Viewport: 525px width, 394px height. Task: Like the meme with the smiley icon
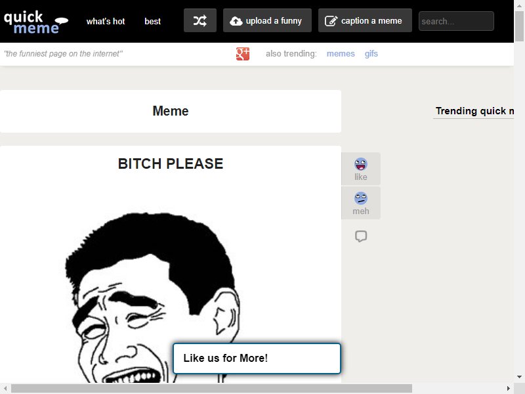[x=360, y=169]
